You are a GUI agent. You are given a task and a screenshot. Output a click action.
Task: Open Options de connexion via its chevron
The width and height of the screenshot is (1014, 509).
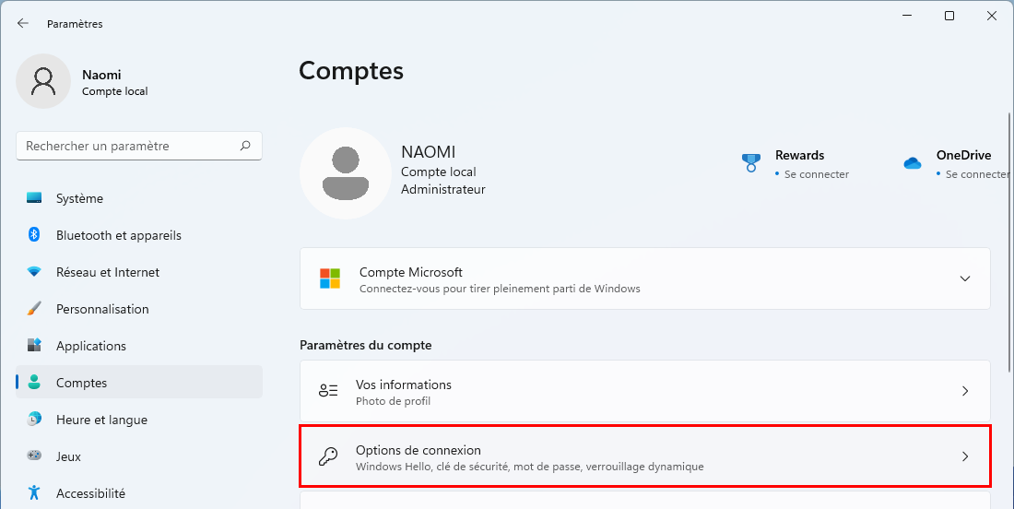pos(965,456)
